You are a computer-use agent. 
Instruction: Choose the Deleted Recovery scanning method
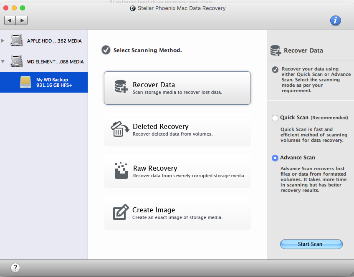point(177,129)
